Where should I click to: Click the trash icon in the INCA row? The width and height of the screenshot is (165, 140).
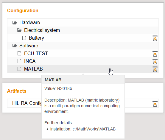tap(155, 61)
